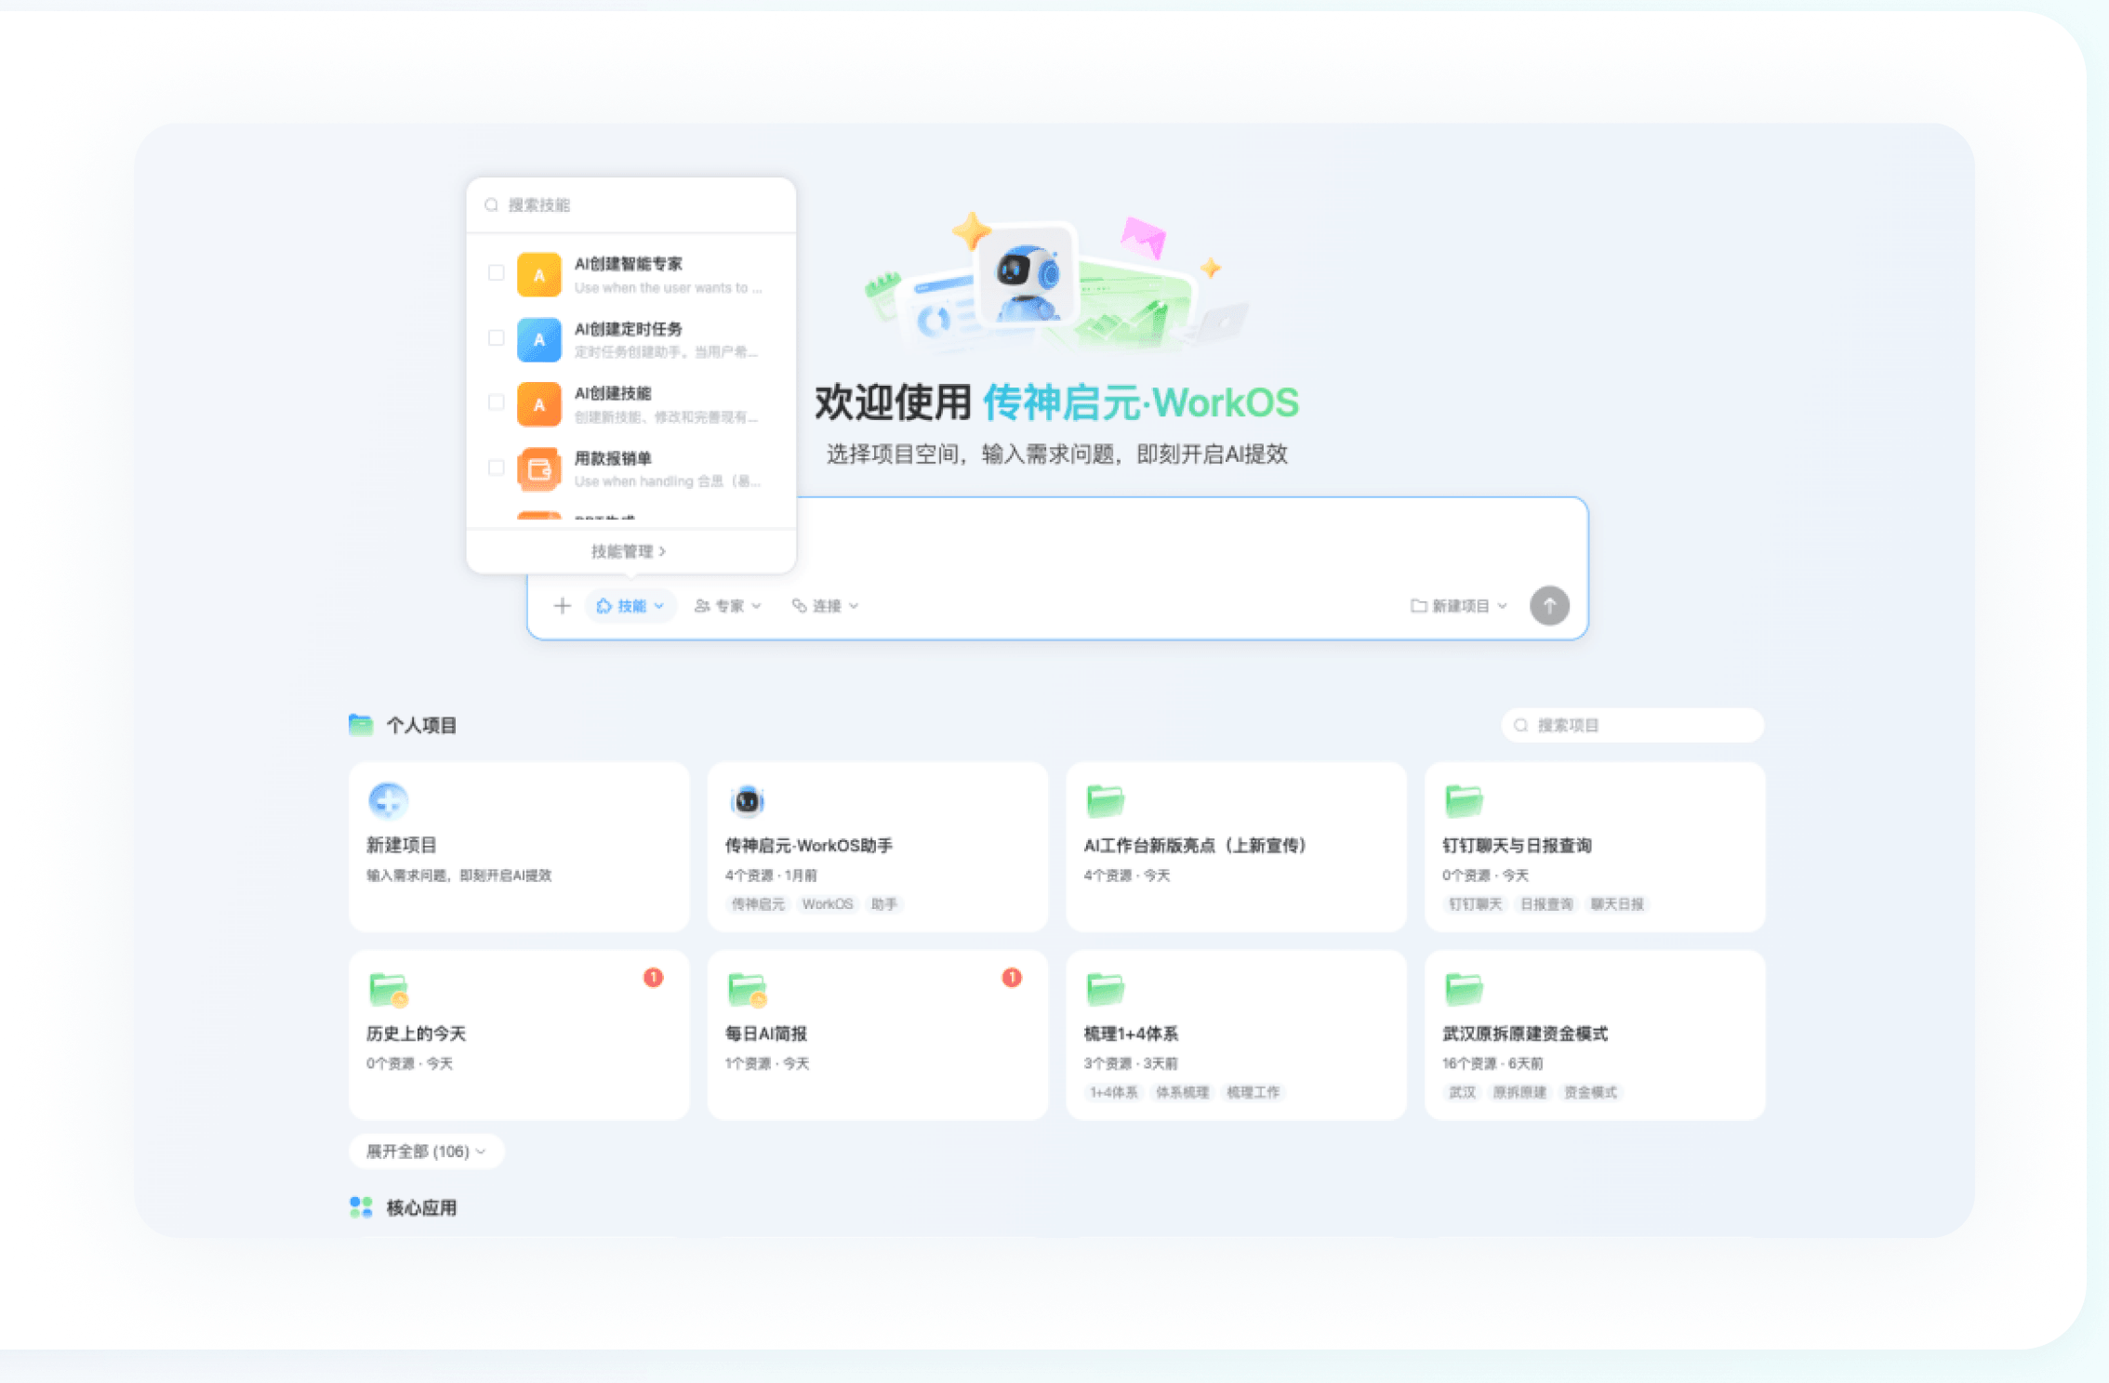Click the 原拆原建 tag

coord(1519,1092)
